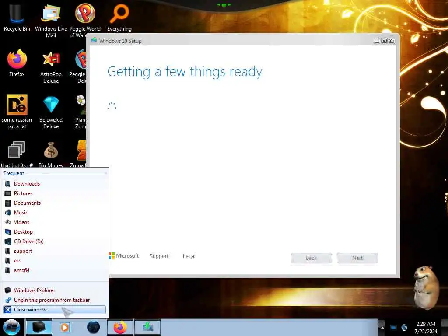Maximize the Windows 10 Setup window
The width and height of the screenshot is (448, 336).
(x=384, y=41)
